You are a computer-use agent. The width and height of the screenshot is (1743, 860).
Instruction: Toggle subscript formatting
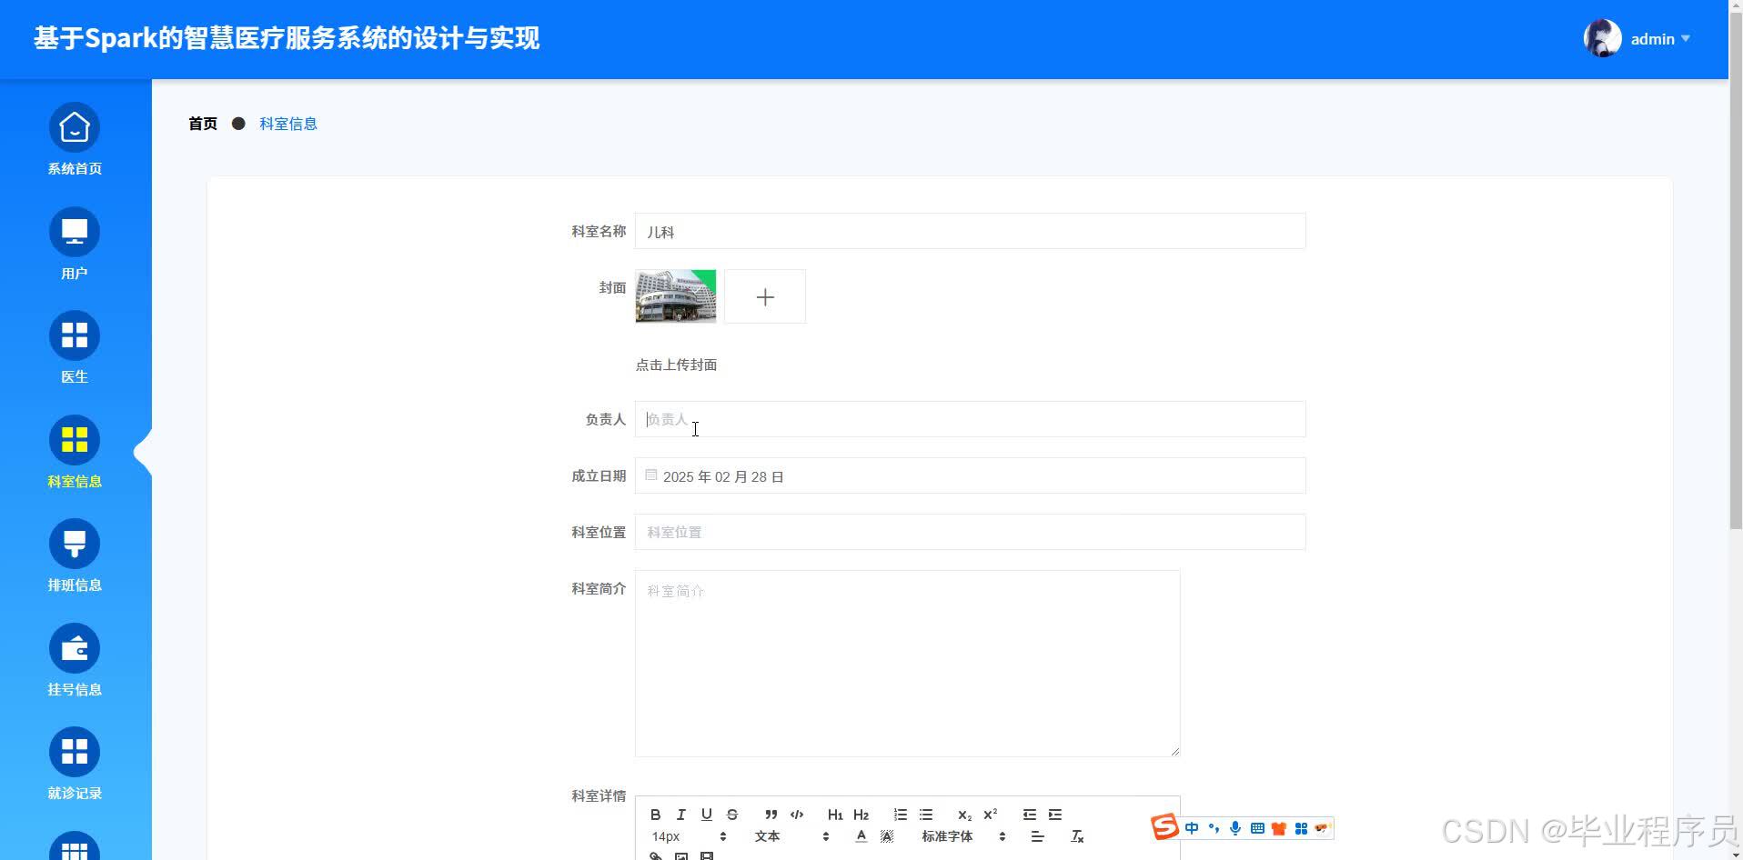(965, 814)
